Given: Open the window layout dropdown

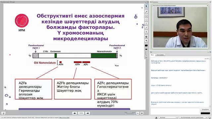Looking at the screenshot, I should [193, 118].
